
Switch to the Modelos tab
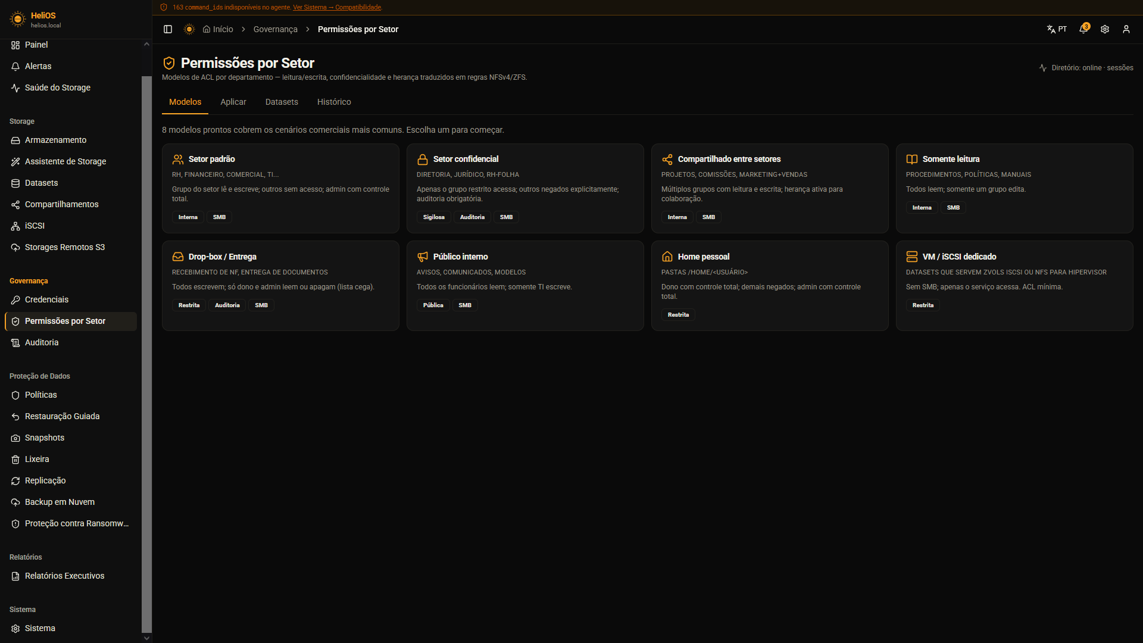[185, 102]
